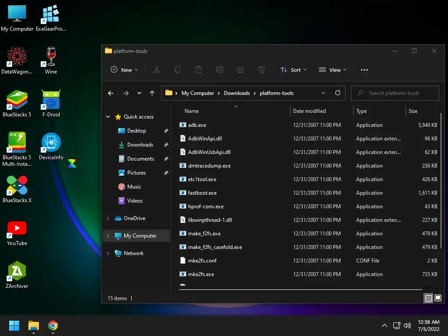Image resolution: width=448 pixels, height=336 pixels.
Task: Go back with the left arrow
Action: [111, 93]
